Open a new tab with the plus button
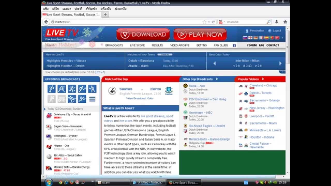 pyautogui.click(x=105, y=15)
